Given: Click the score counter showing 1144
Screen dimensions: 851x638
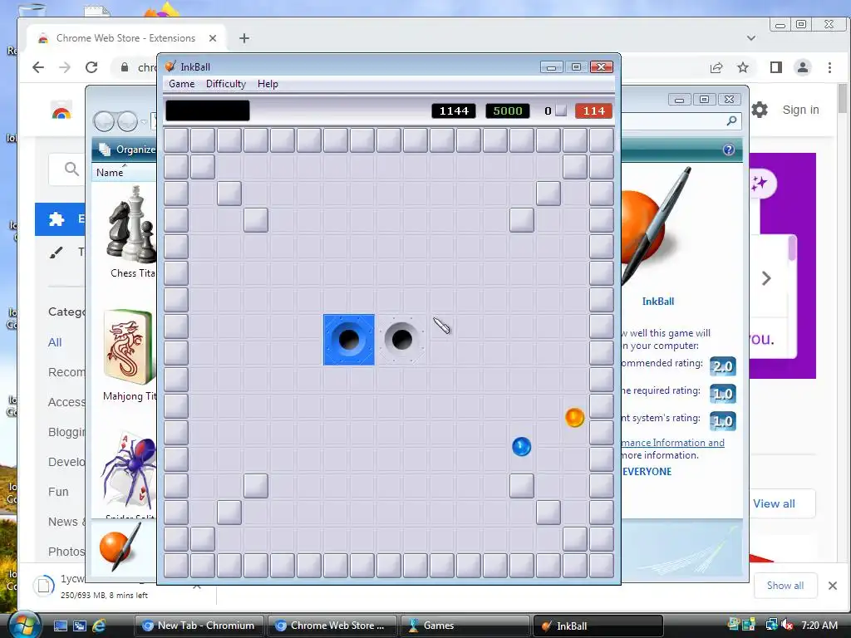Looking at the screenshot, I should coord(454,110).
